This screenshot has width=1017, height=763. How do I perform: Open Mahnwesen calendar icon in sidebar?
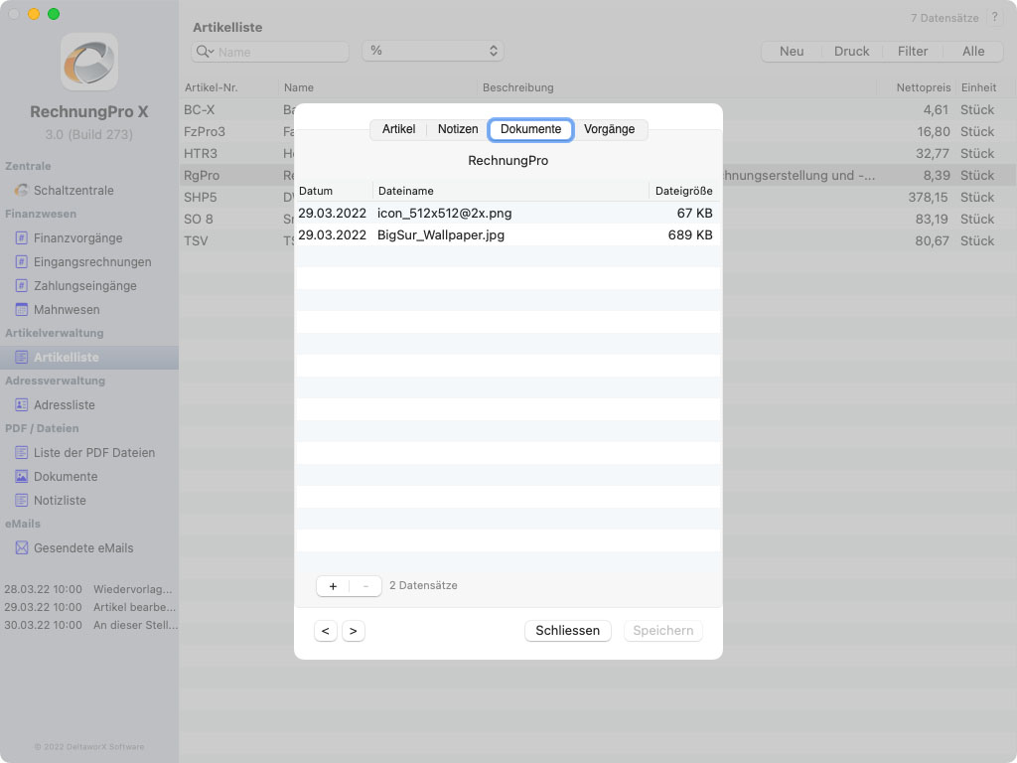tap(21, 310)
